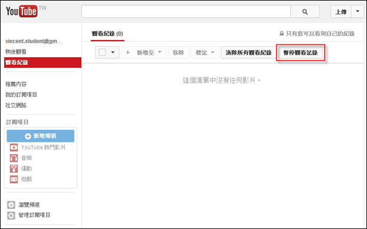This screenshot has width=367, height=229.
Task: Click the lock icon beside privacy note
Action: point(281,34)
